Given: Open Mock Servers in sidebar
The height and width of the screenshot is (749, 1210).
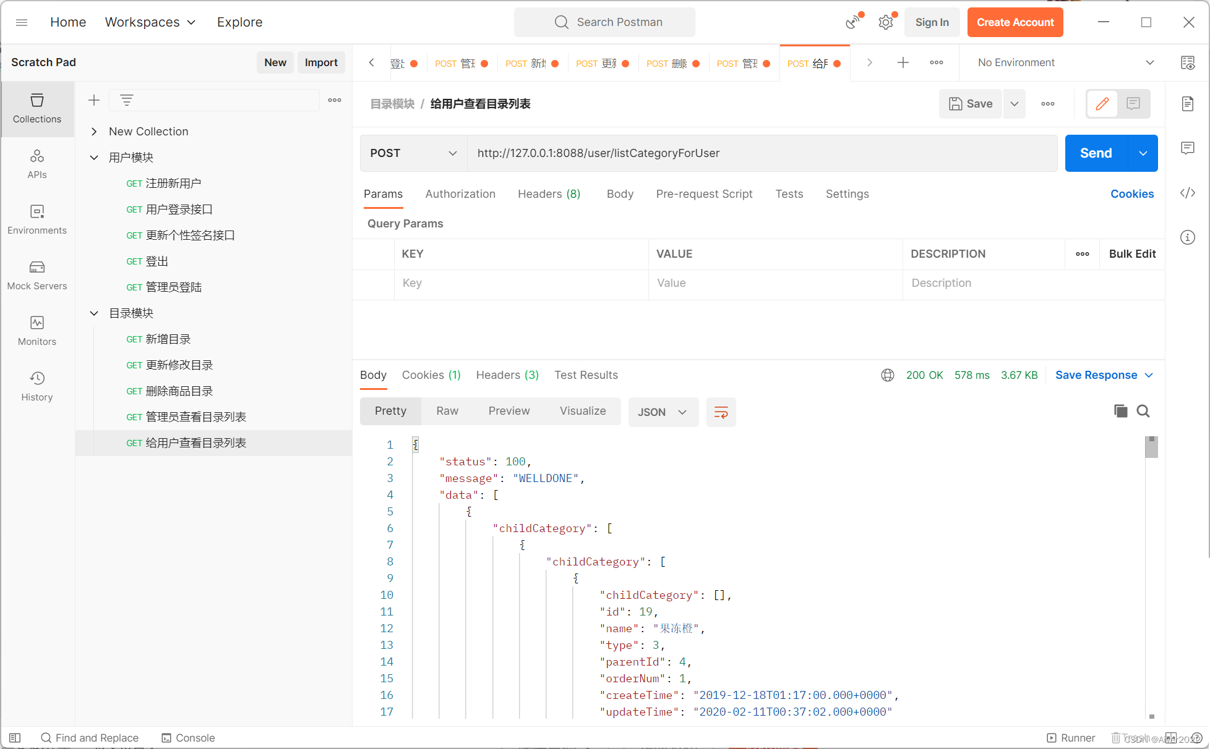Looking at the screenshot, I should tap(37, 275).
